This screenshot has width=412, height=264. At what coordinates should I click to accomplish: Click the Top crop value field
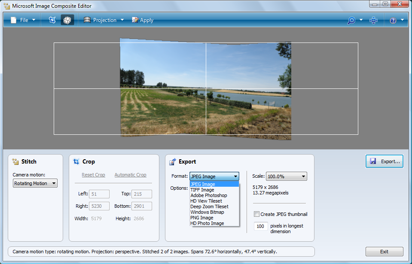point(142,194)
